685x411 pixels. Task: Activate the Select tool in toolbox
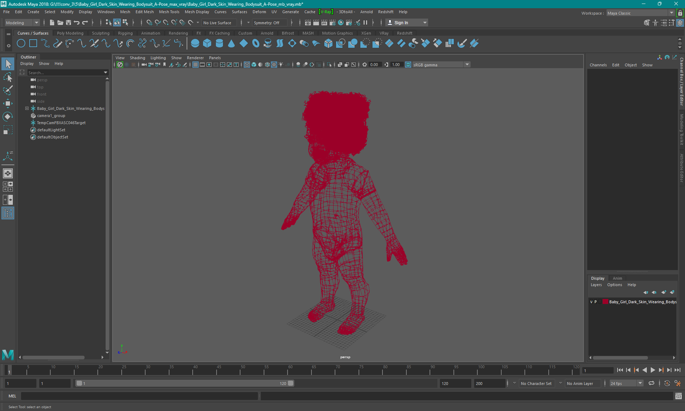tap(8, 64)
